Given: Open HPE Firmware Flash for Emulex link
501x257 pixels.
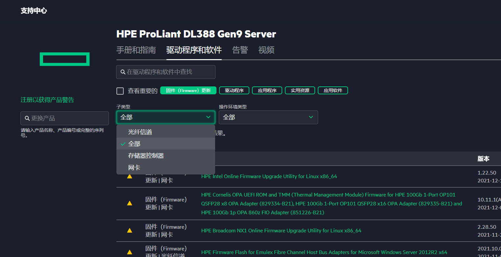Looking at the screenshot, I should point(324,252).
